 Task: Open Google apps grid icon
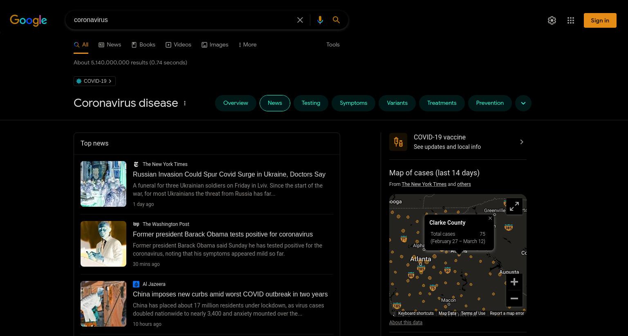point(571,20)
